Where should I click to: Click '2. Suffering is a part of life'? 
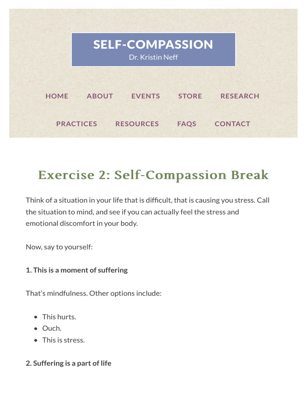[68, 363]
